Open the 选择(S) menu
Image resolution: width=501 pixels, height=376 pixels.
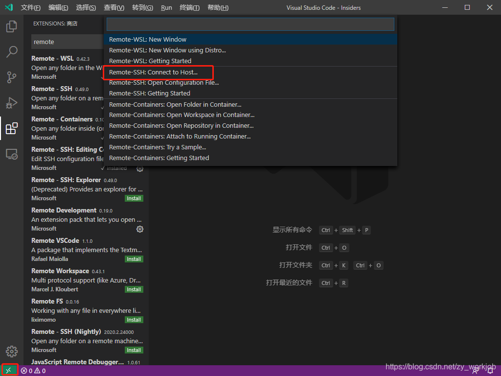[86, 8]
